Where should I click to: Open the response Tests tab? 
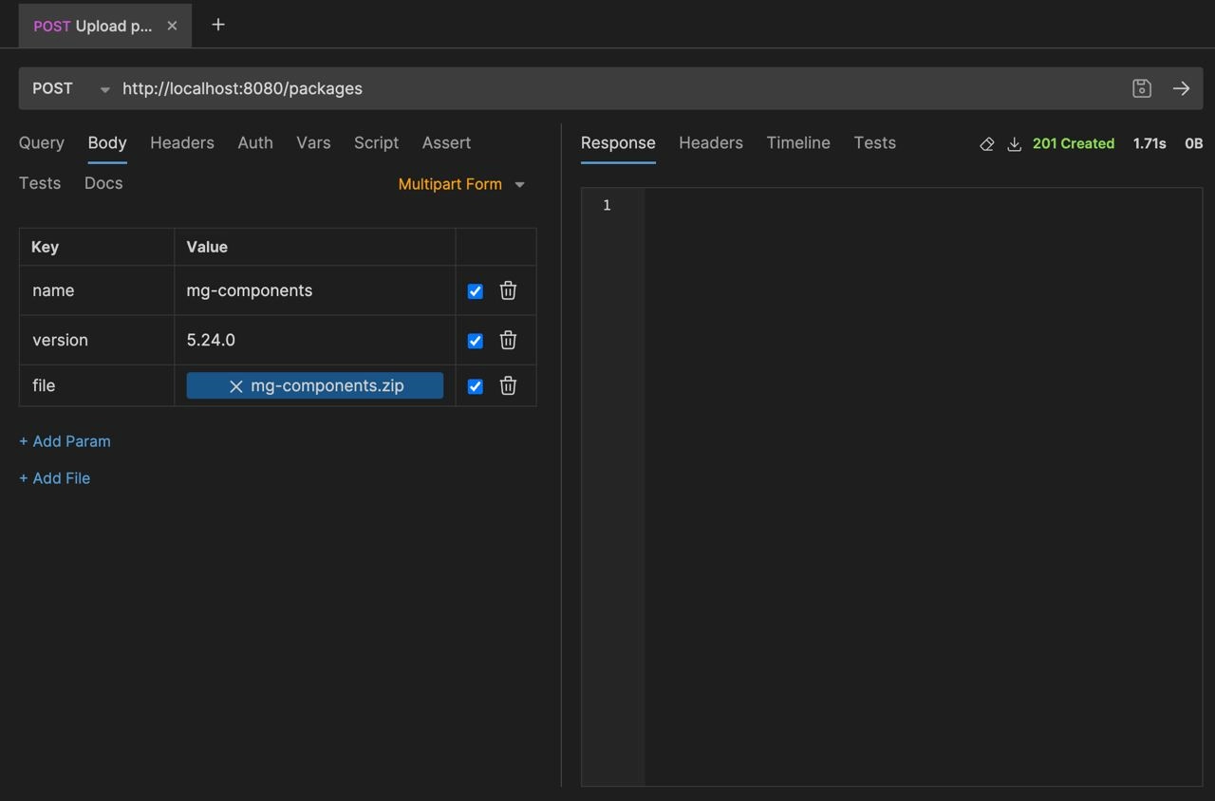[874, 142]
